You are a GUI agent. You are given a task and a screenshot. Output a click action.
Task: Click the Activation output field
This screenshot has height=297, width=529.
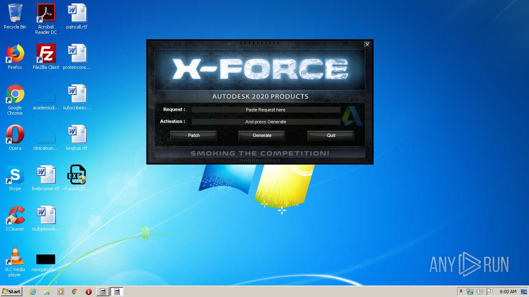click(x=266, y=122)
